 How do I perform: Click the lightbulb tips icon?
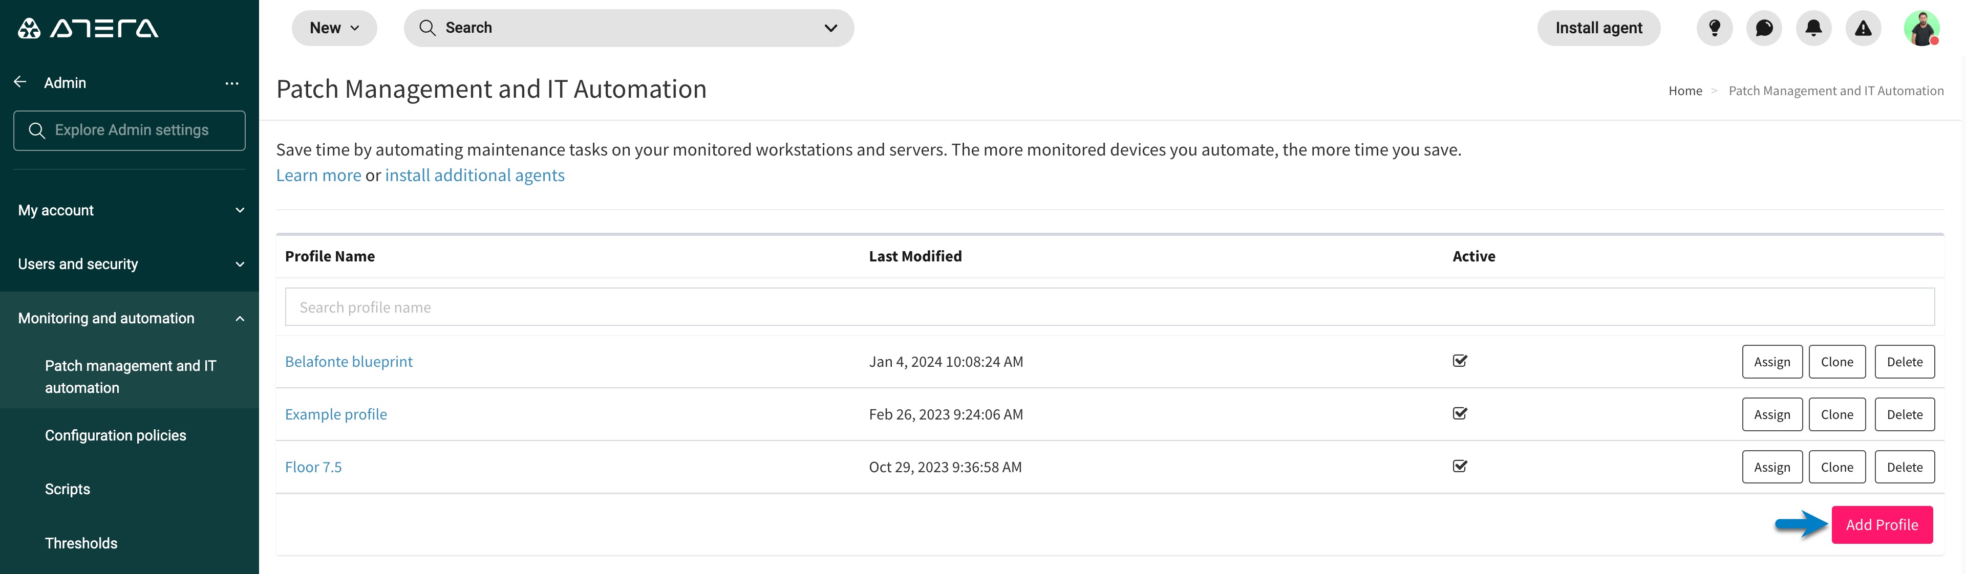1714,28
